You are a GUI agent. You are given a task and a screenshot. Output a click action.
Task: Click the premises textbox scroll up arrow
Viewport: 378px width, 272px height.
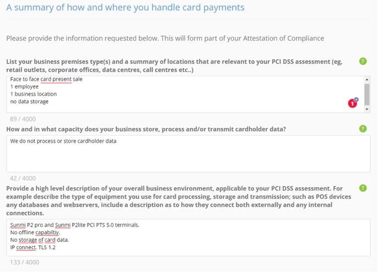[366, 79]
